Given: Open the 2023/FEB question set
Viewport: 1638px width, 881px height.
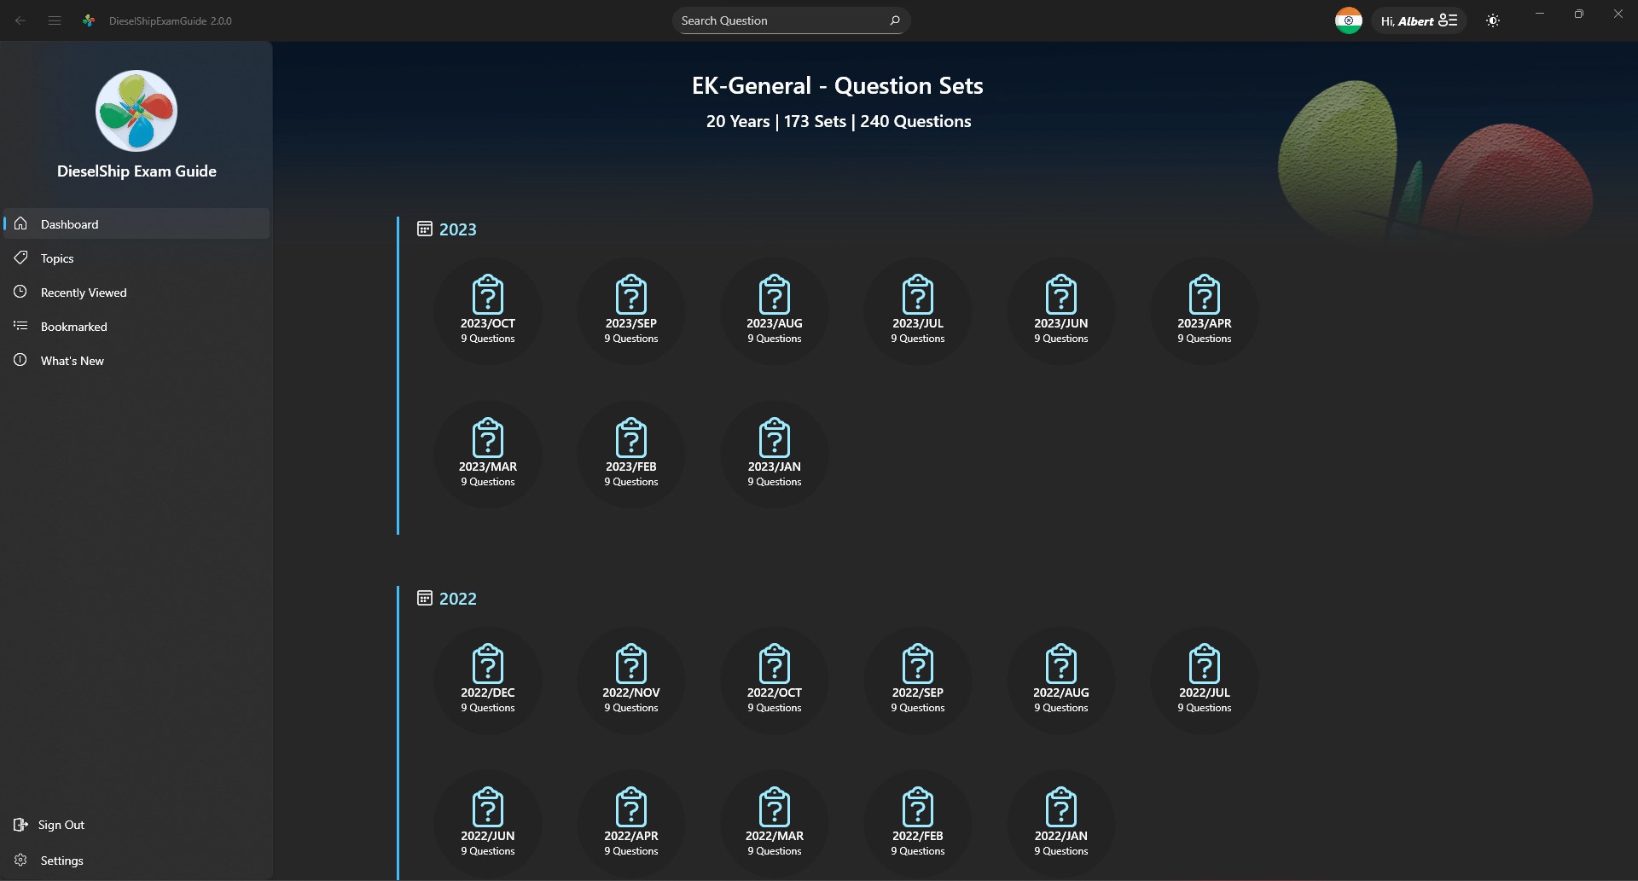Looking at the screenshot, I should point(631,455).
